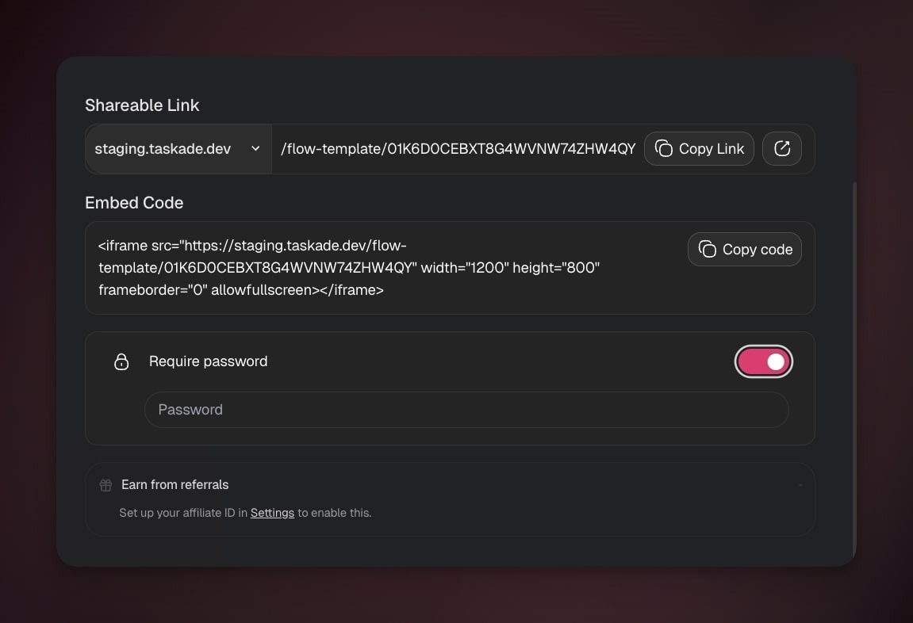This screenshot has height=623, width=913.
Task: Click the gift icon beside Earn from referrals
Action: click(105, 485)
